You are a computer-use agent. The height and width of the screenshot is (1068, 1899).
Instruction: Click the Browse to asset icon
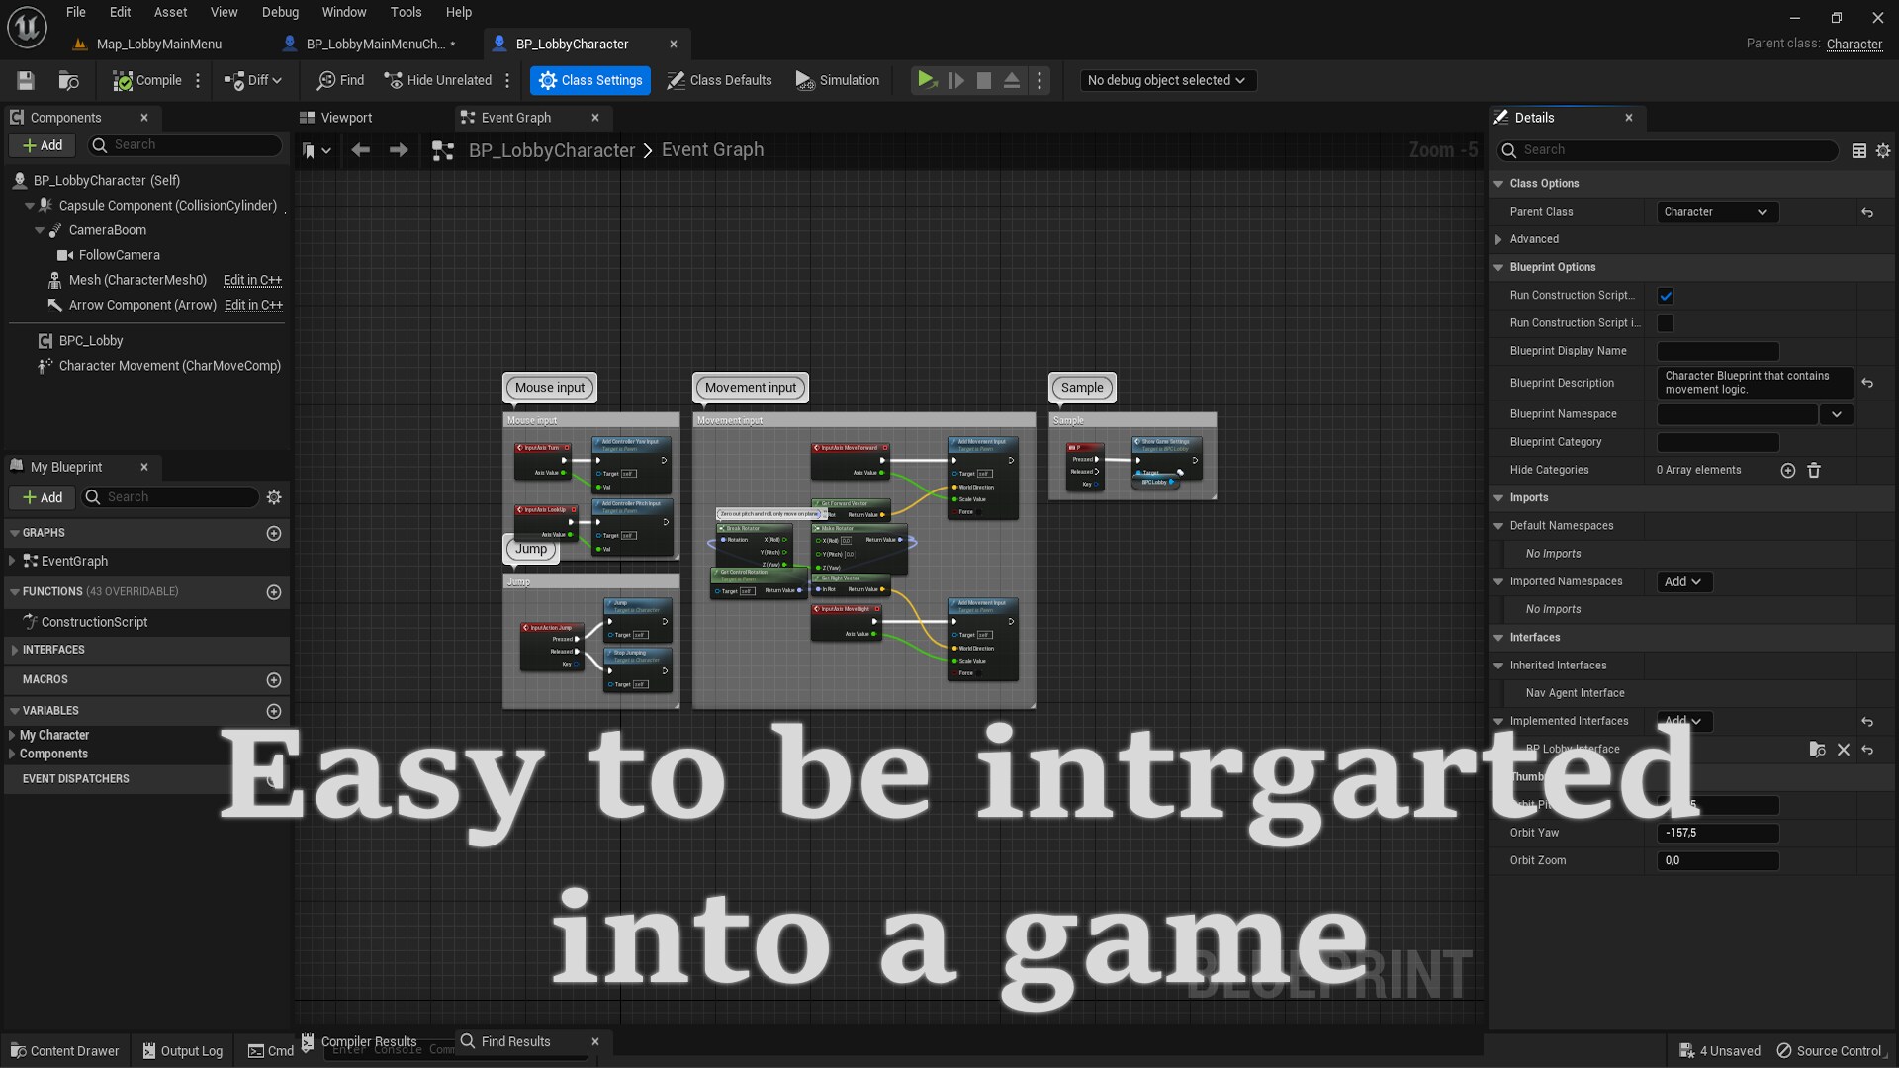click(x=68, y=80)
